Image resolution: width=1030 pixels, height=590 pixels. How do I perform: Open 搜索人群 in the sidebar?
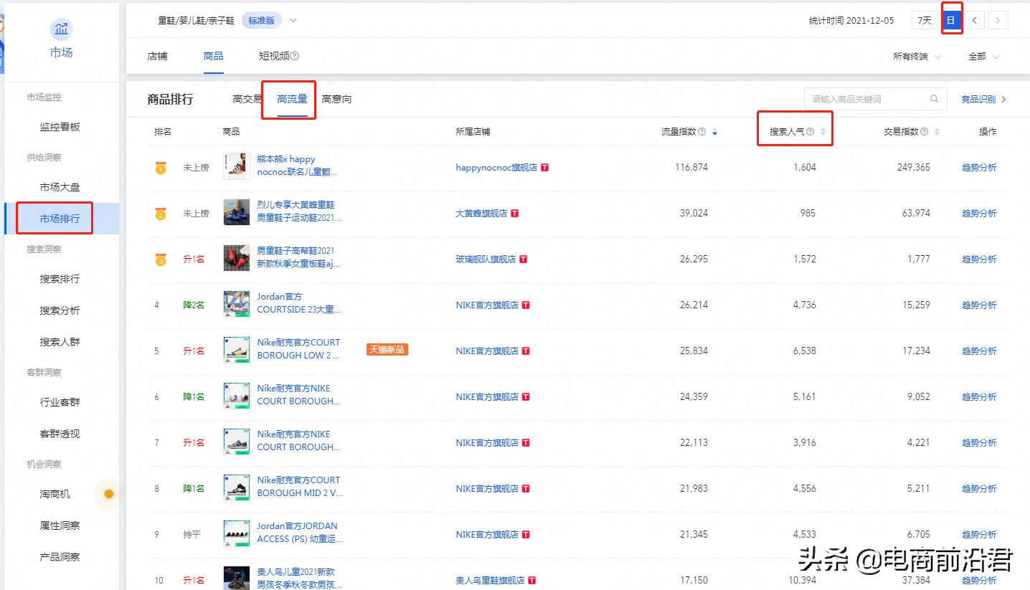click(60, 342)
